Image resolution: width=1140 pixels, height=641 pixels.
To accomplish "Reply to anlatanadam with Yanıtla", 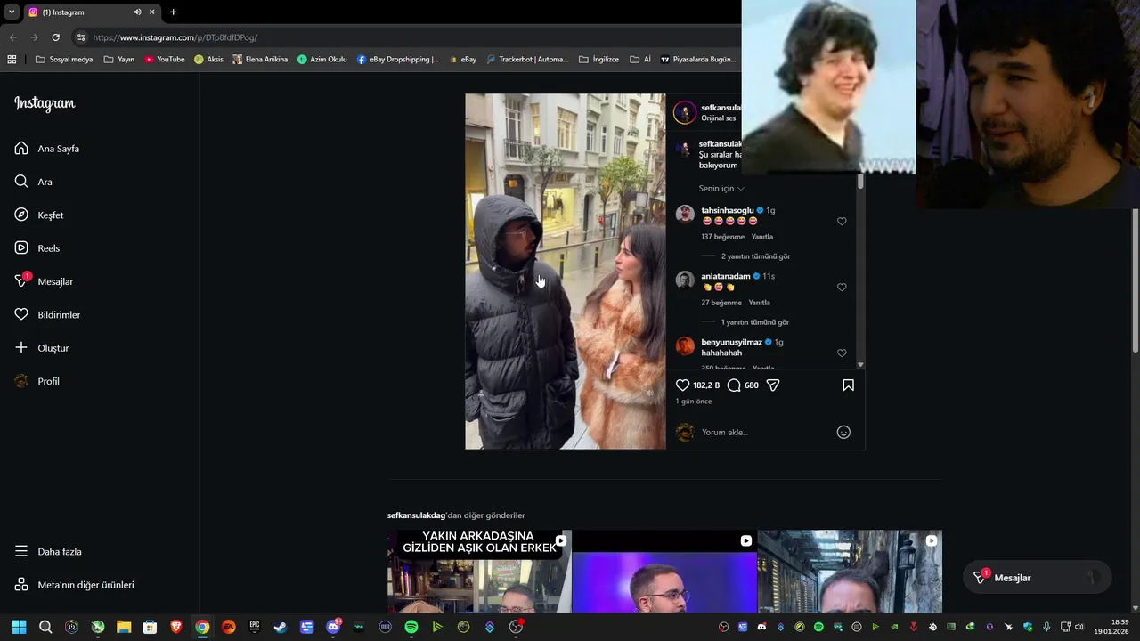I will [760, 303].
